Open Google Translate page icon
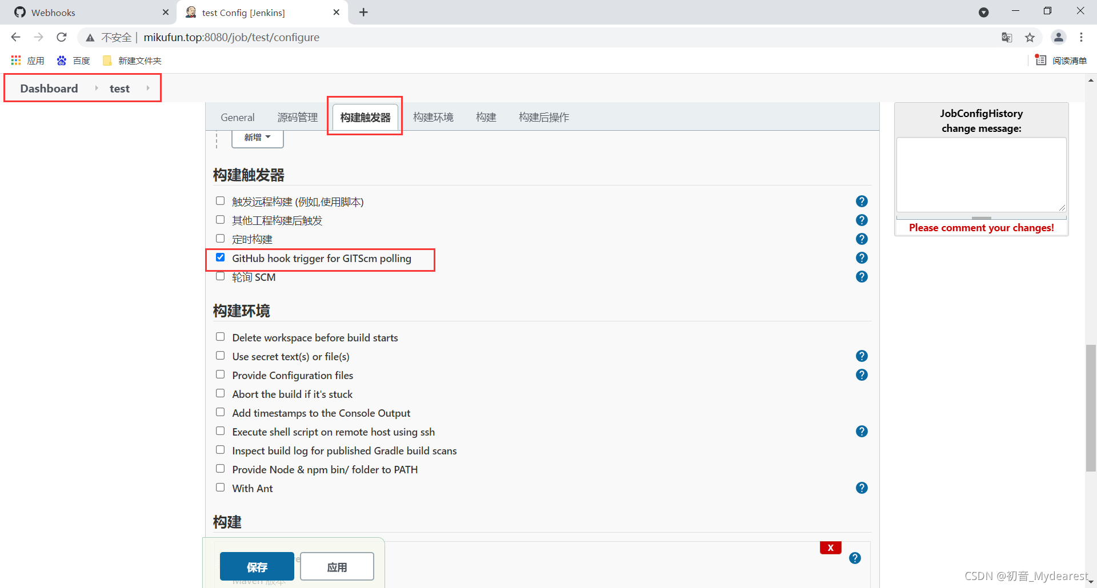 [x=1007, y=38]
